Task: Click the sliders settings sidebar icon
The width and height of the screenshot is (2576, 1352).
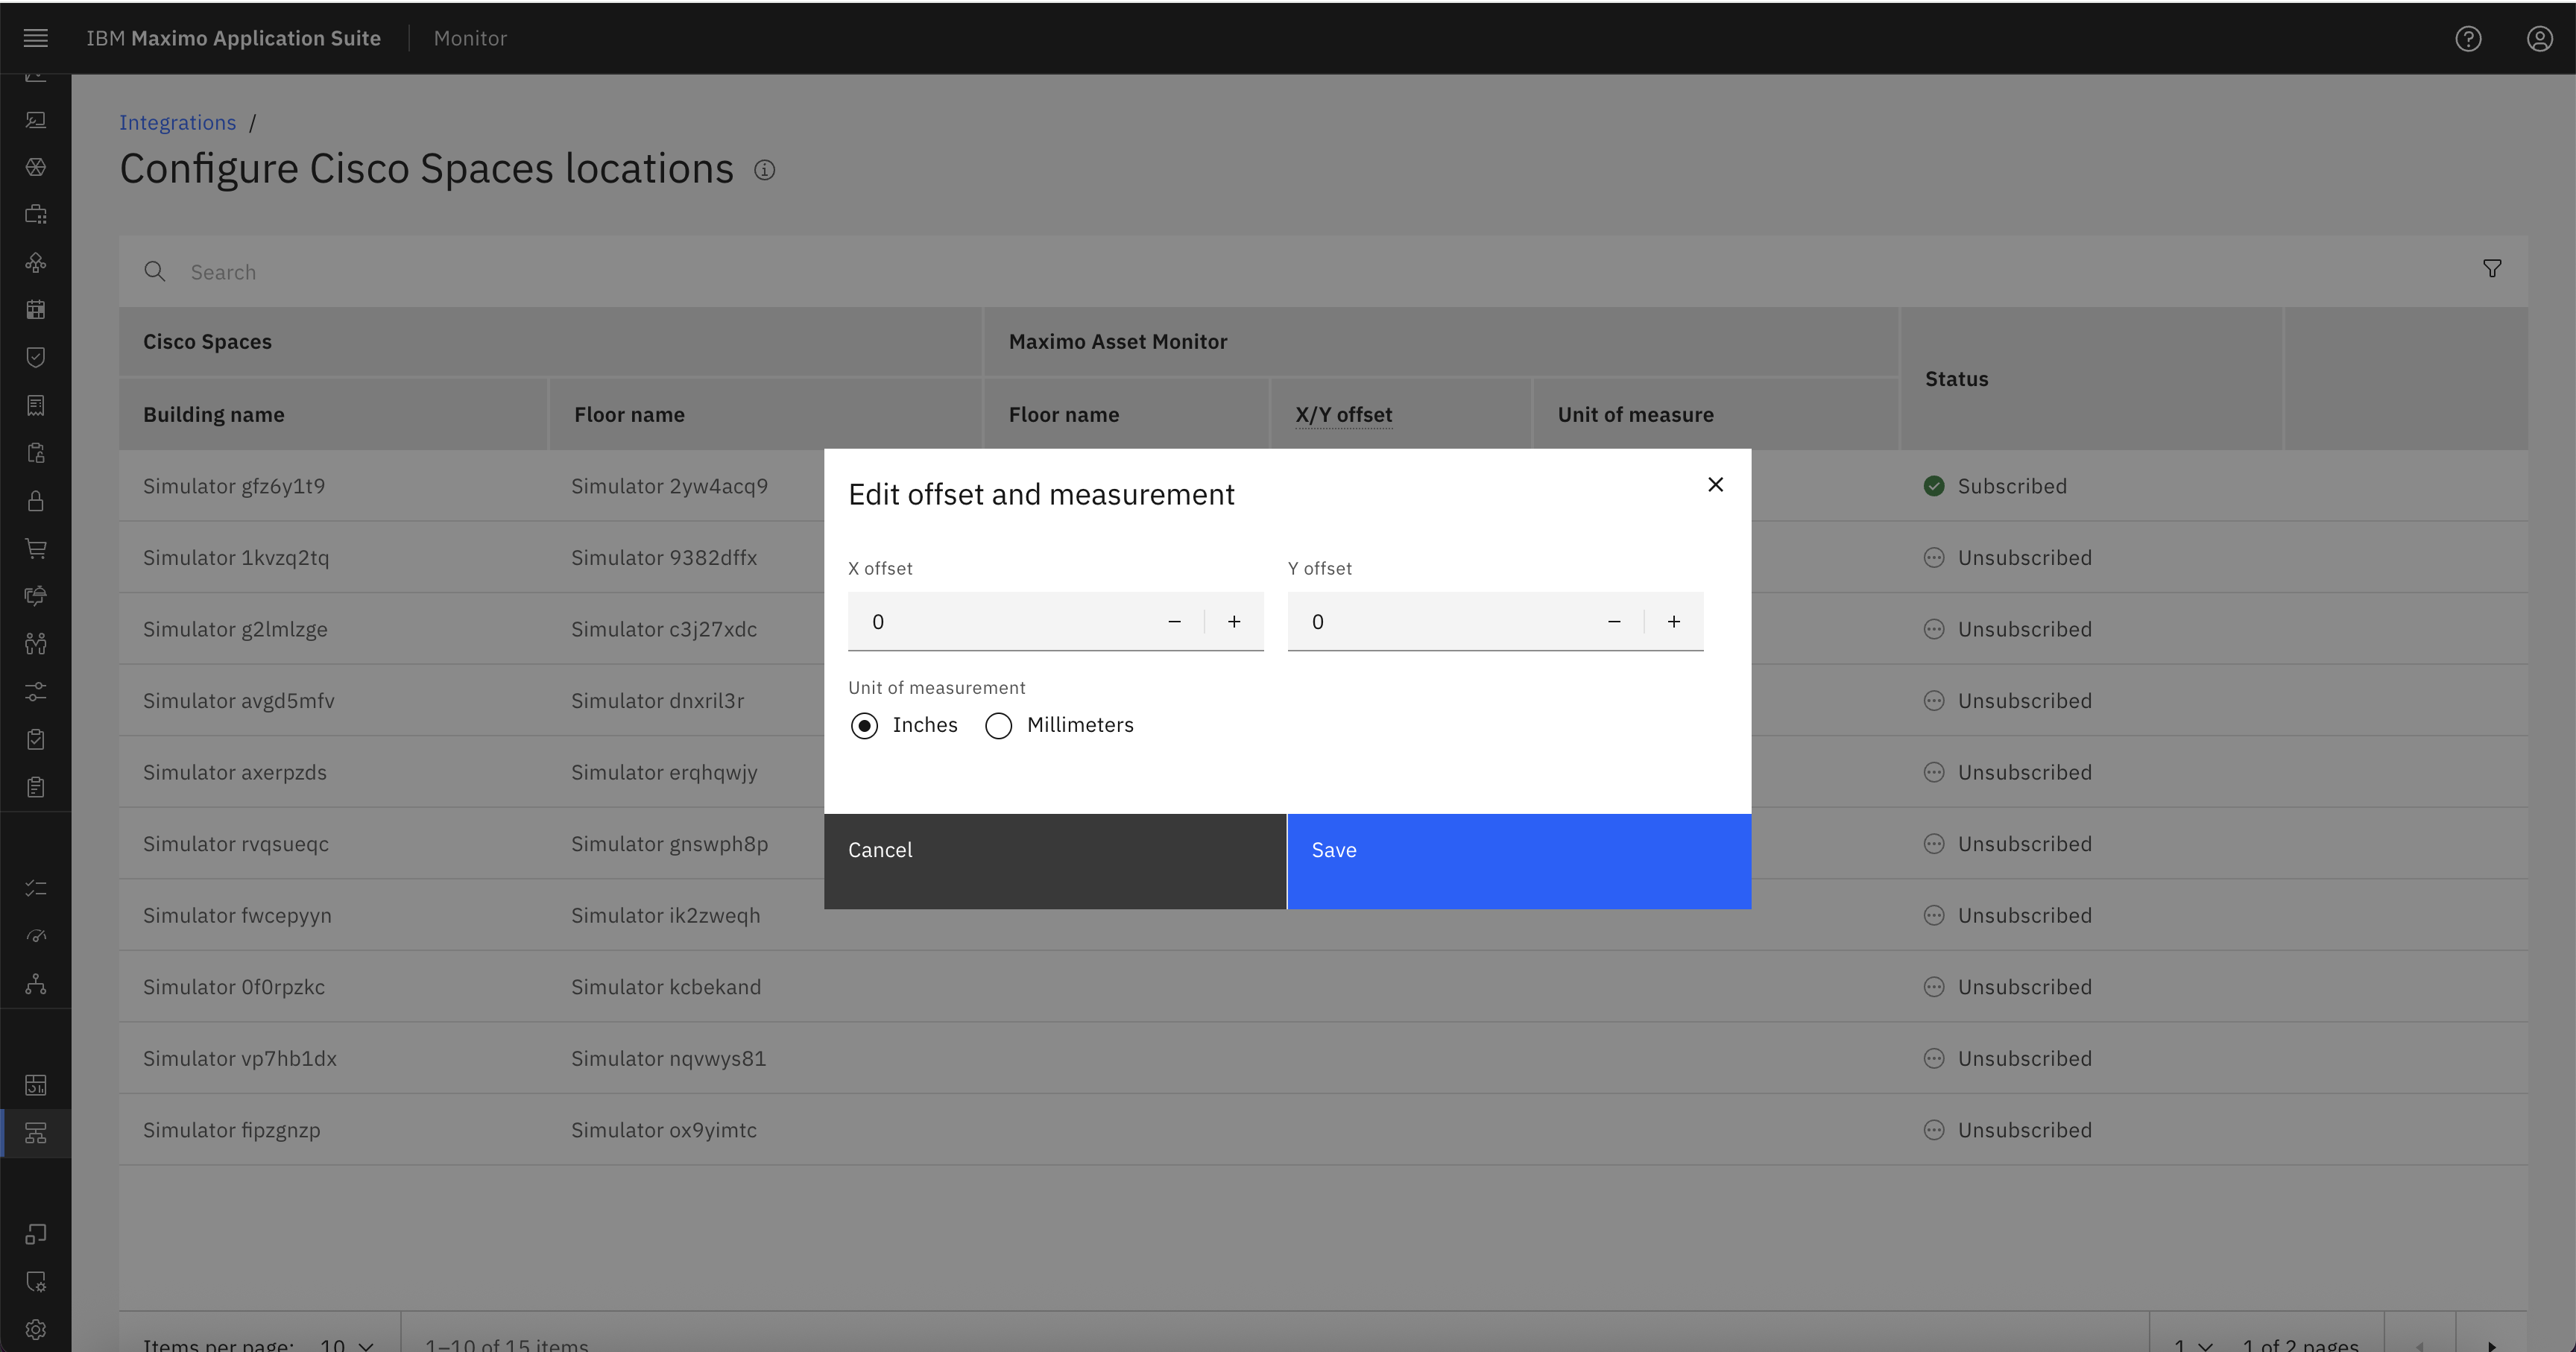Action: [36, 691]
